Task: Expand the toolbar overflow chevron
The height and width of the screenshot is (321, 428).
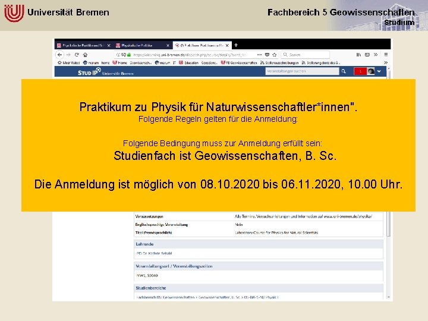Action: pyautogui.click(x=376, y=55)
